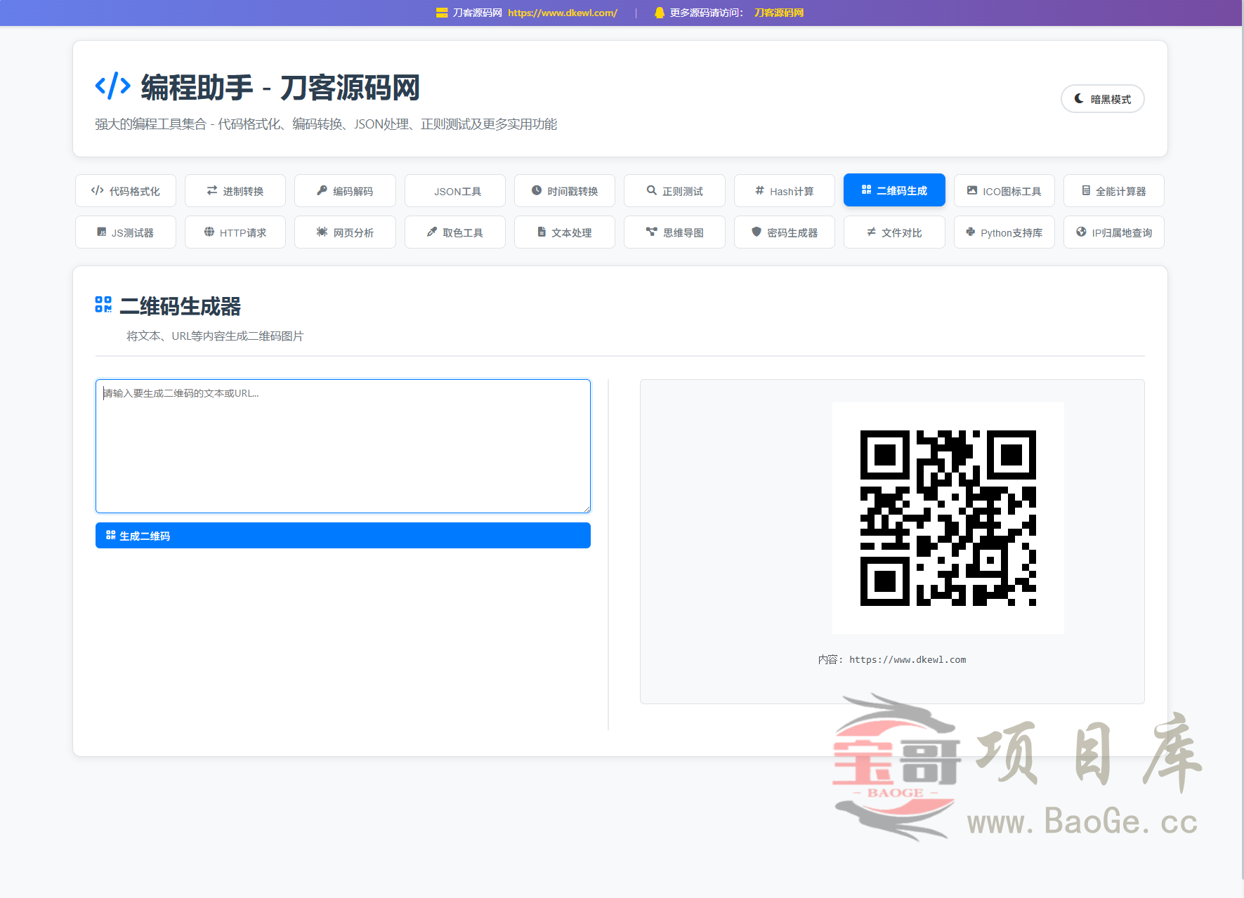Click the code icon on 代码格式化
This screenshot has height=898, width=1244.
[98, 190]
